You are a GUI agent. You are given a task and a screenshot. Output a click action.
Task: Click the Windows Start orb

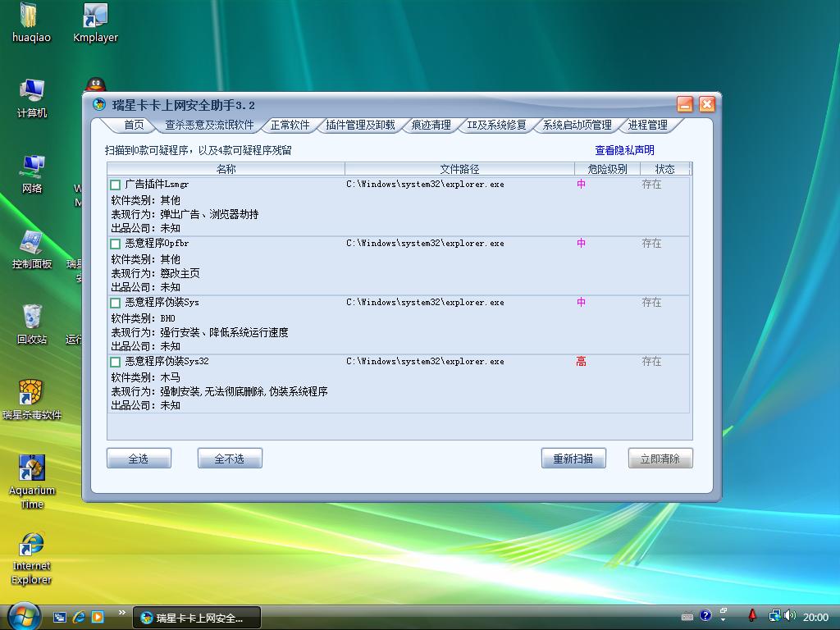pyautogui.click(x=24, y=616)
